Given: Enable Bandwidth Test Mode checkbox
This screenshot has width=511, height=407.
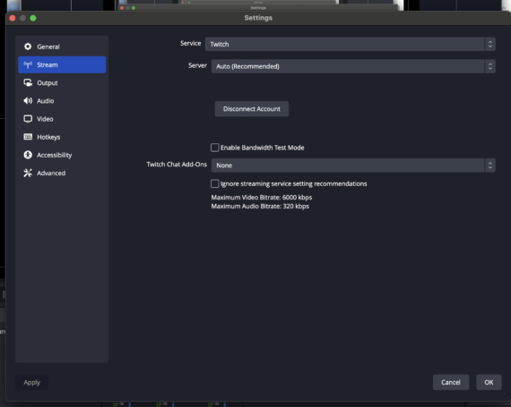Looking at the screenshot, I should pyautogui.click(x=215, y=148).
